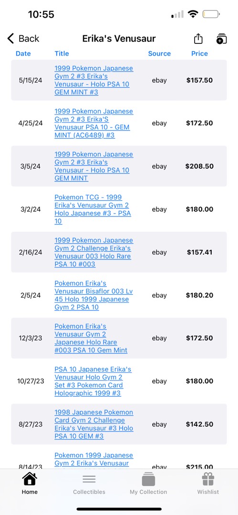Tap the share icon in header
Screen dimensions: 238x515
pos(198,39)
